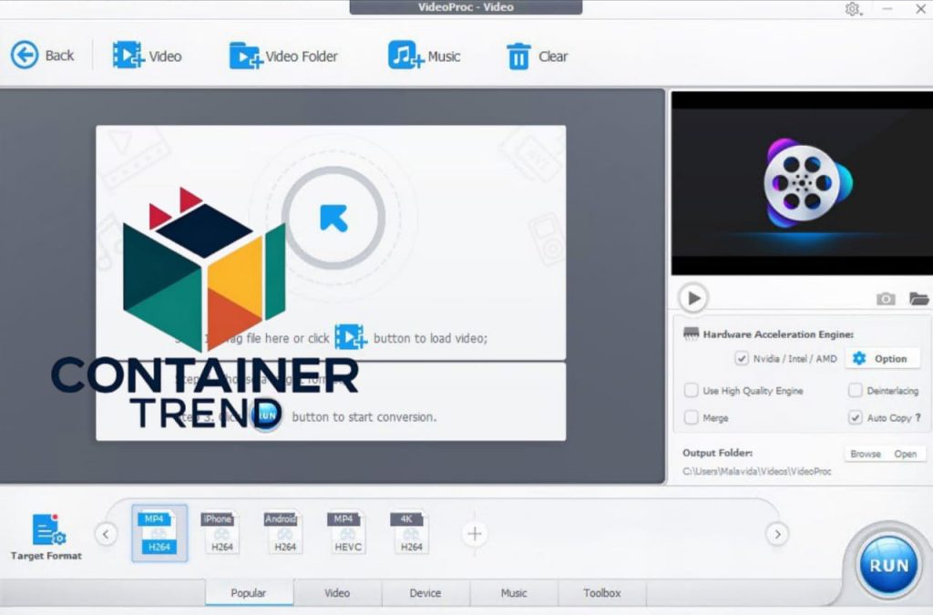
Task: Open the Target Format settings
Action: [46, 537]
